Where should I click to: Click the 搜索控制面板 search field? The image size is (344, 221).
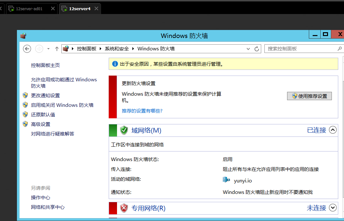[301, 49]
